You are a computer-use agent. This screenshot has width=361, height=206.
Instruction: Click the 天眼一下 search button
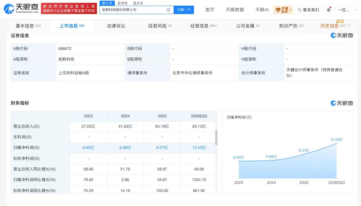click(x=184, y=10)
